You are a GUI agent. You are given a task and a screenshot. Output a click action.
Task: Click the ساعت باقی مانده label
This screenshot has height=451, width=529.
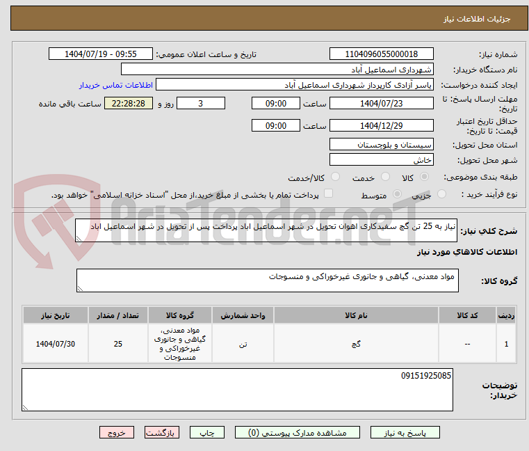pos(70,104)
